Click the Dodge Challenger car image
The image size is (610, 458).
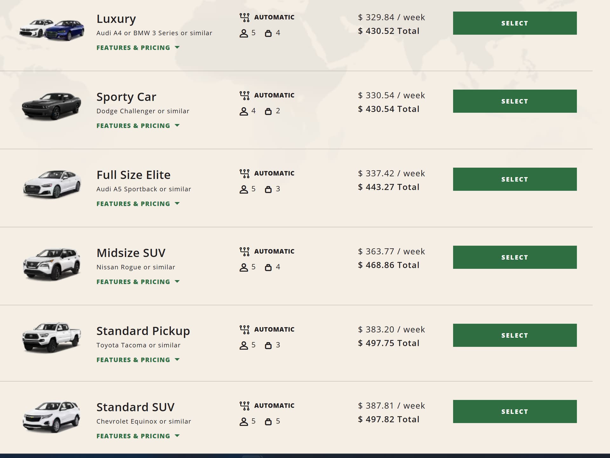tap(51, 106)
